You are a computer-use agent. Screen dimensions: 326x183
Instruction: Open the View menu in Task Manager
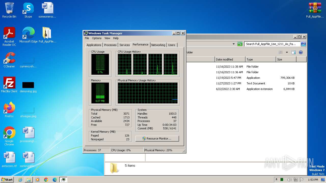107,38
